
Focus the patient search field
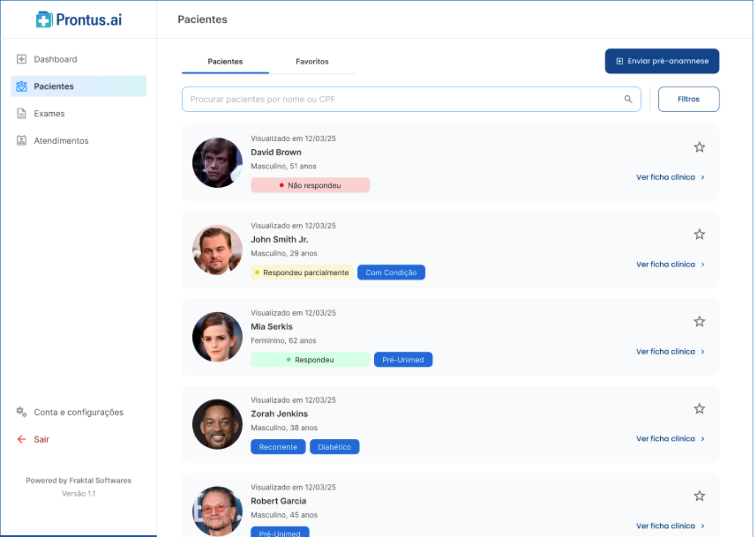pyautogui.click(x=411, y=99)
